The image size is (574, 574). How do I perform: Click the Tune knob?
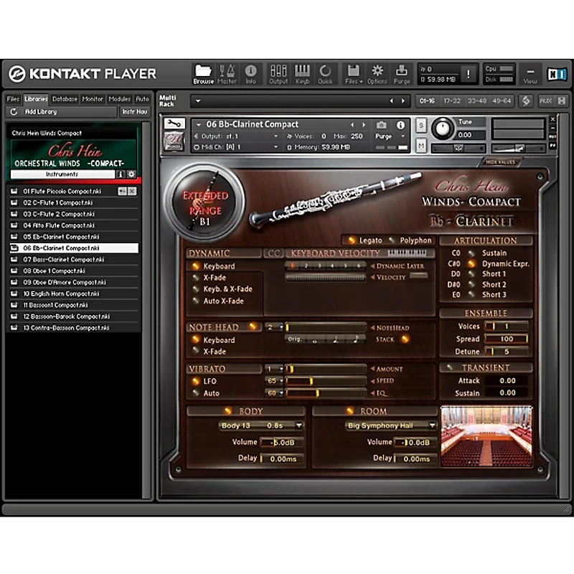[x=442, y=129]
